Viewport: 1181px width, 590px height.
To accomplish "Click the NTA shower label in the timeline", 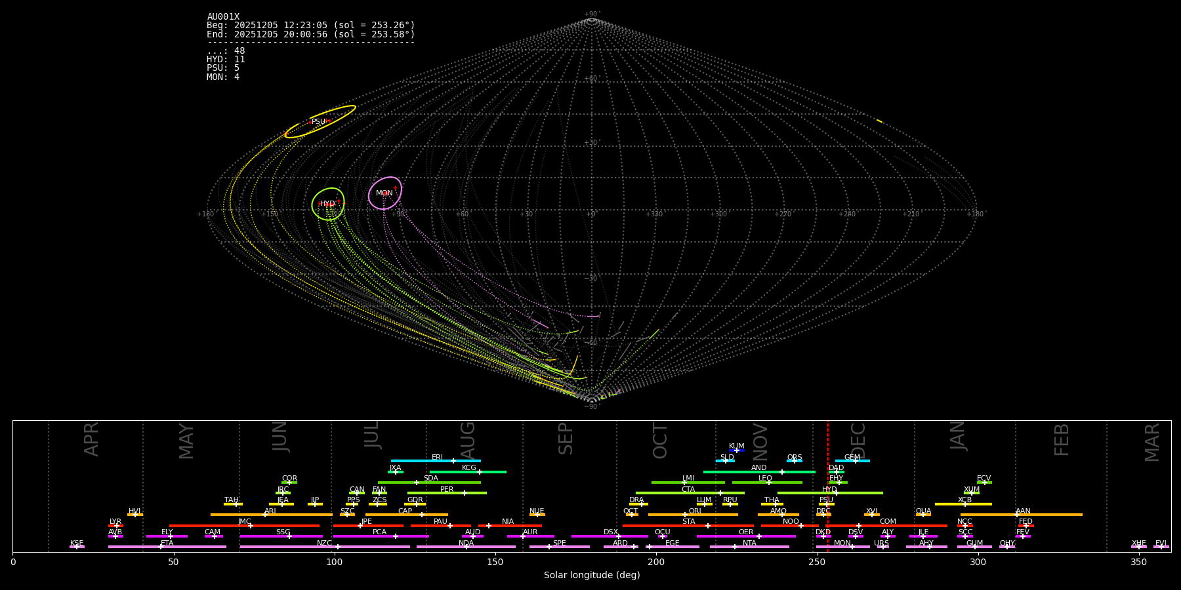I will coord(750,543).
